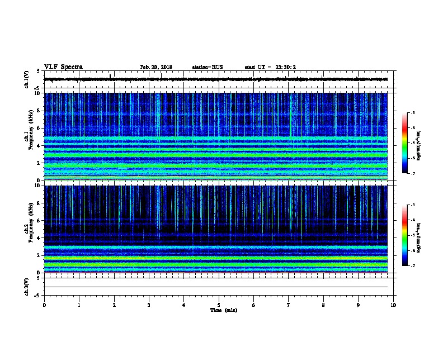Viewport: 443px width, 342px height.
Task: Click the ch.1 color bar "log(PSD)" label
Action: pyautogui.click(x=419, y=145)
